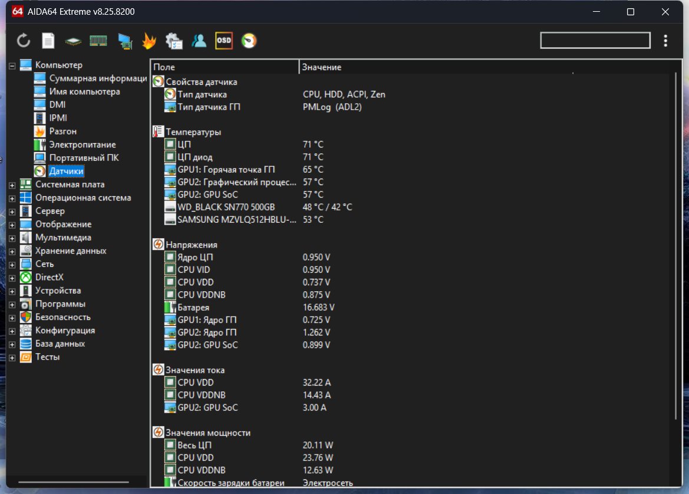Open the Report document icon
Image resolution: width=689 pixels, height=494 pixels.
point(48,41)
